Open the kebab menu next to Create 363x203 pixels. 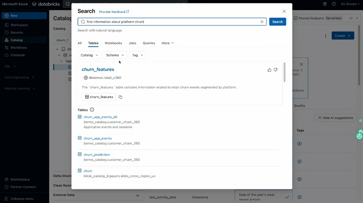click(x=326, y=36)
